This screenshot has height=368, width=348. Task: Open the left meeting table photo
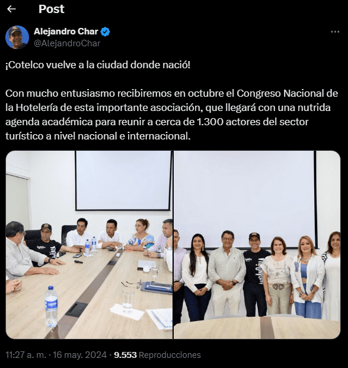click(89, 245)
